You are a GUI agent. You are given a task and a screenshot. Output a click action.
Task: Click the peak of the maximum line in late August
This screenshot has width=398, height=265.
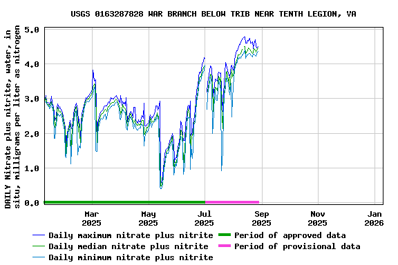[x=245, y=37]
